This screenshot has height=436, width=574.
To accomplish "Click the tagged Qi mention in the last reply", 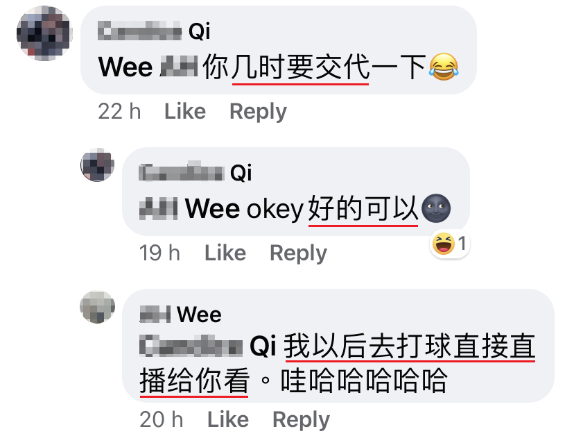I will point(207,346).
